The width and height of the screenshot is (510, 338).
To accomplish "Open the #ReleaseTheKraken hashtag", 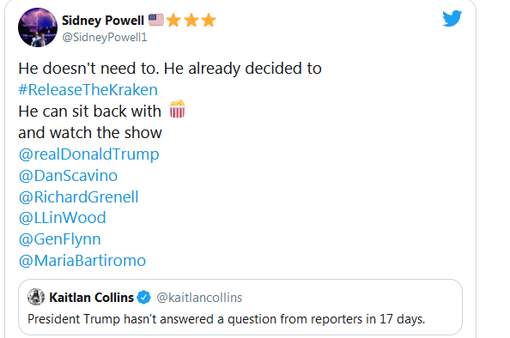I will tap(88, 90).
